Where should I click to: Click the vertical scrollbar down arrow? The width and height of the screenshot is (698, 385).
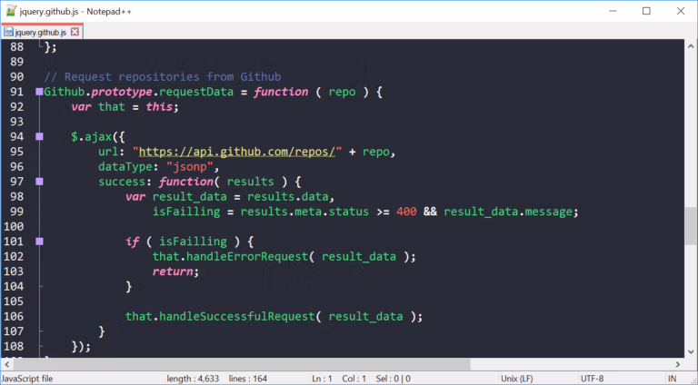tap(691, 351)
